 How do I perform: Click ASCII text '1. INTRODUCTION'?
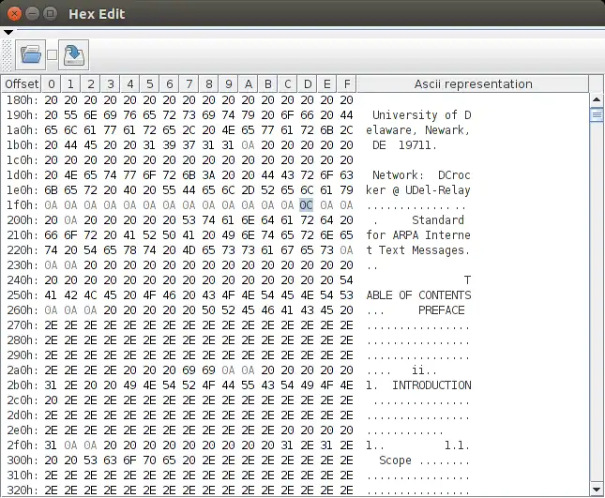[418, 385]
